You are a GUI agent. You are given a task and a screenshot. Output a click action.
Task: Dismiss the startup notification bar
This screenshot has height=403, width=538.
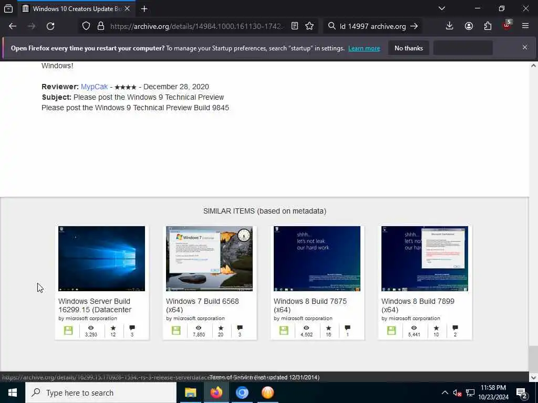tap(525, 47)
